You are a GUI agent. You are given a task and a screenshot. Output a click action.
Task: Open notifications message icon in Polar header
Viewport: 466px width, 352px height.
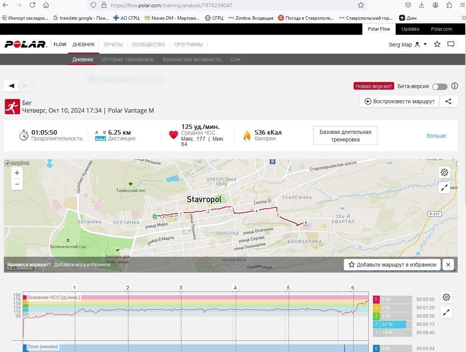(451, 44)
